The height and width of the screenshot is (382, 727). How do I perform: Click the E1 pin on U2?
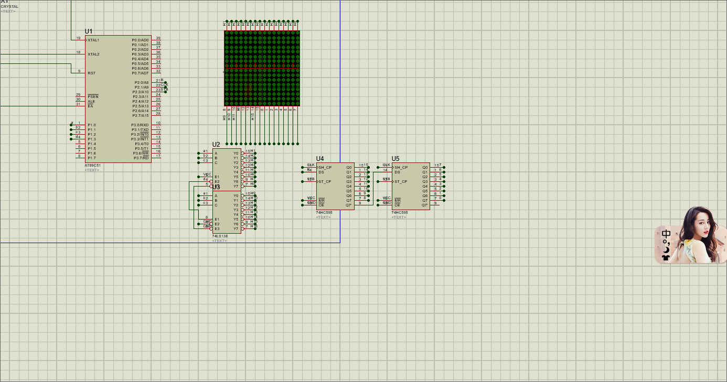(x=217, y=177)
